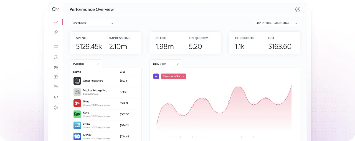Viewport: 355px width, 141px height.
Task: Open the settings gear icon
Action: 56,107
